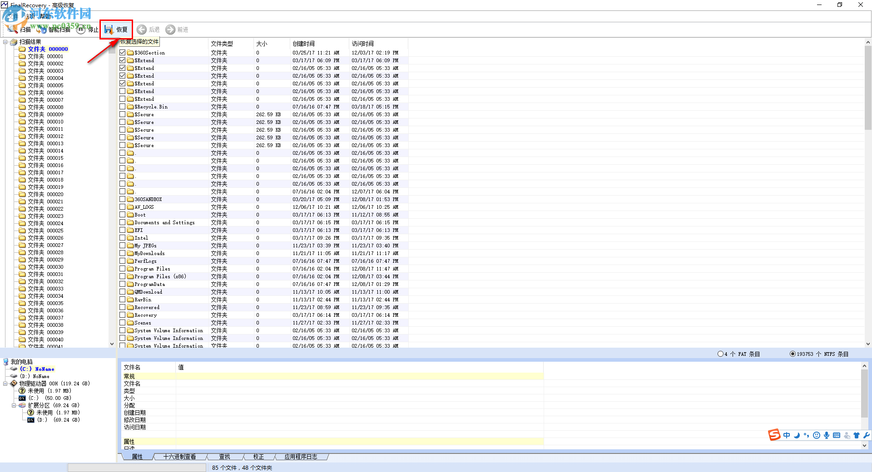This screenshot has height=472, width=872.
Task: Select the Program Files folder row
Action: click(152, 268)
